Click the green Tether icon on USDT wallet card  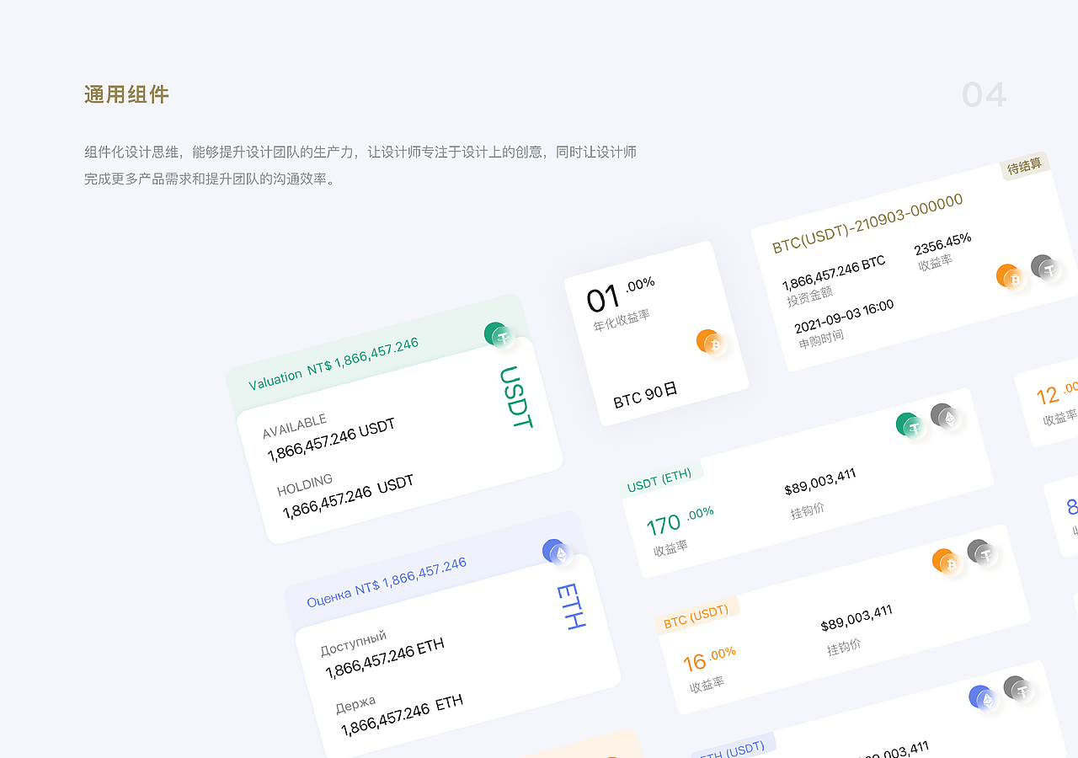500,336
